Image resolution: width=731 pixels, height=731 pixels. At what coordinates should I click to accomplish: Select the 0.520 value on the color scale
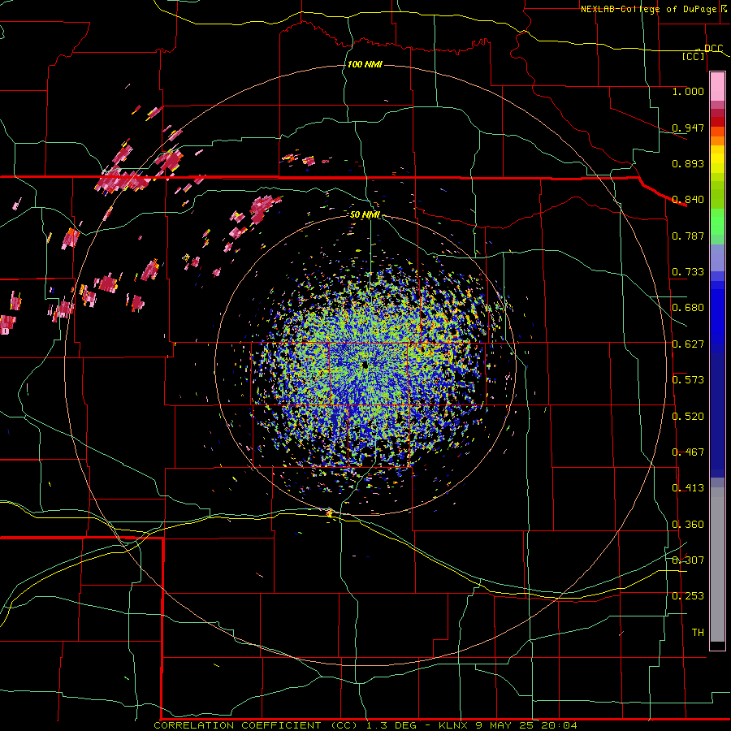(688, 417)
